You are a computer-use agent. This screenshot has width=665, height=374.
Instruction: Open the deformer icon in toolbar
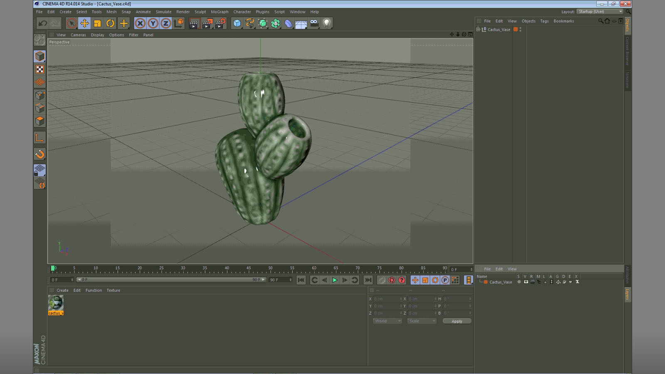point(288,23)
